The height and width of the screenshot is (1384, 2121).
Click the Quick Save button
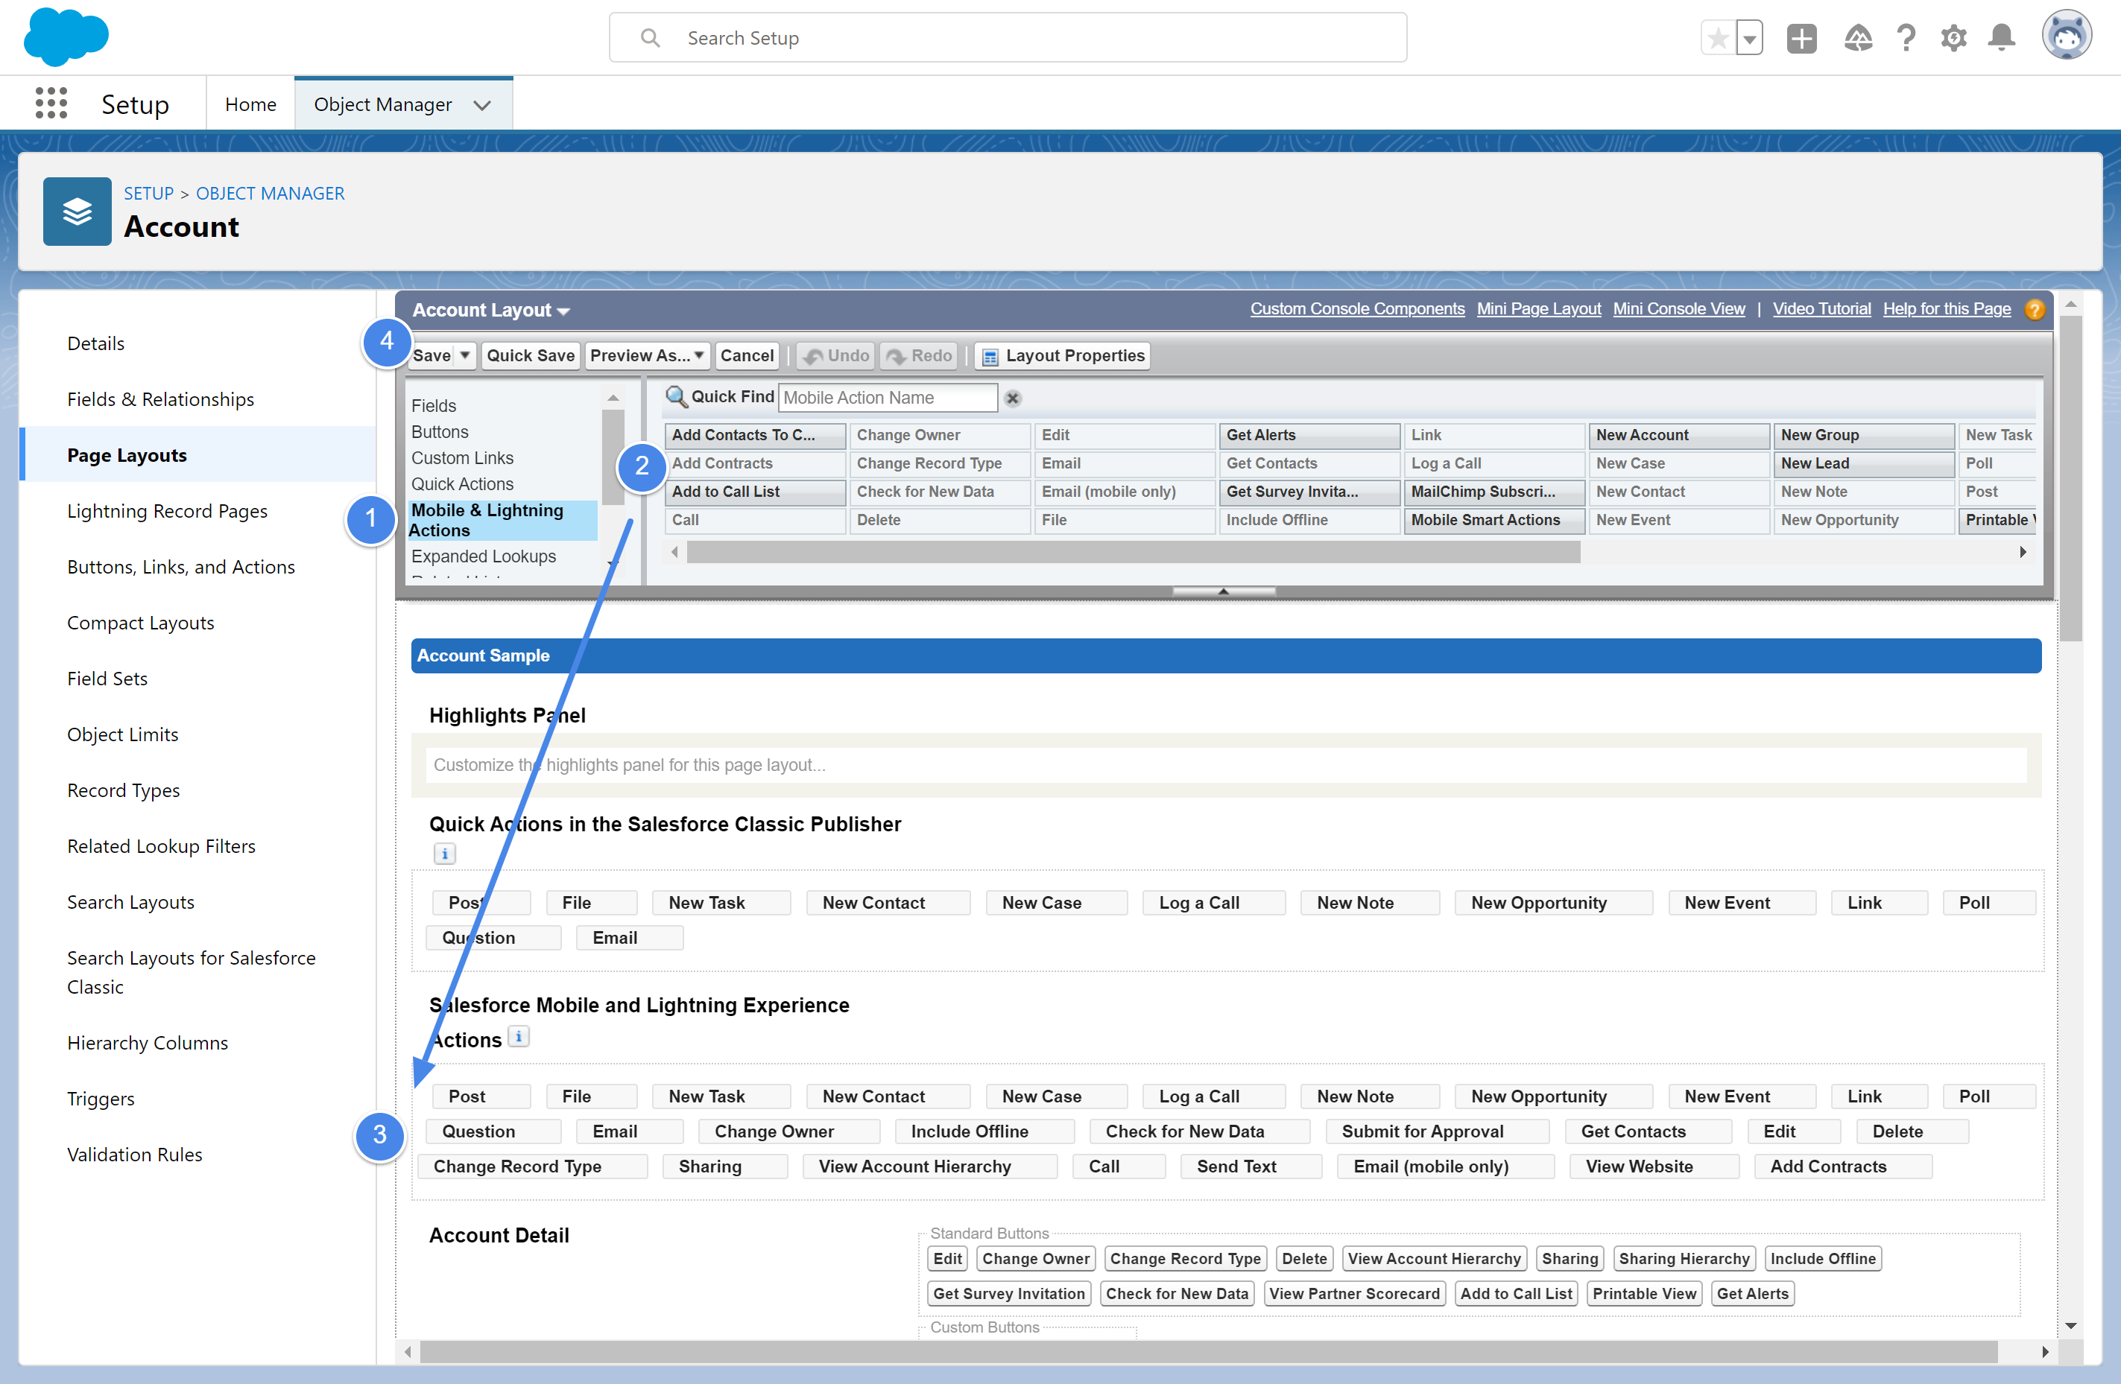pyautogui.click(x=531, y=355)
